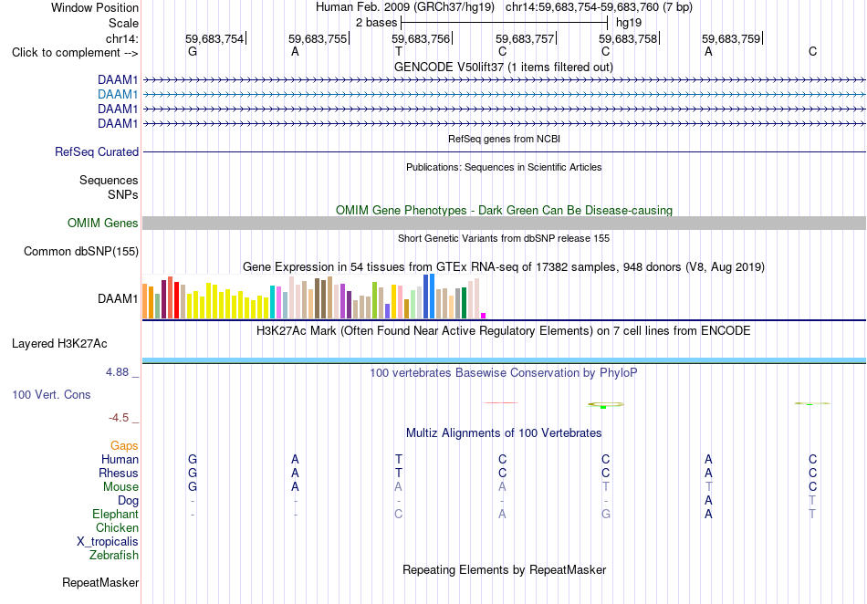Click the light blue H3K27Ac track bar
Image resolution: width=867 pixels, height=604 pixels.
click(504, 361)
